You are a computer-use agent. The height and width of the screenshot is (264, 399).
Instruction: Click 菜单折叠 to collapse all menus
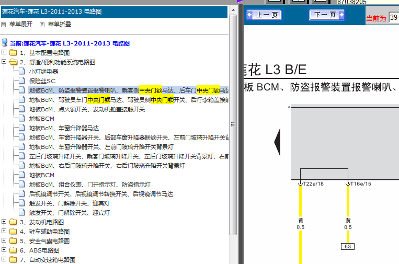click(x=60, y=24)
